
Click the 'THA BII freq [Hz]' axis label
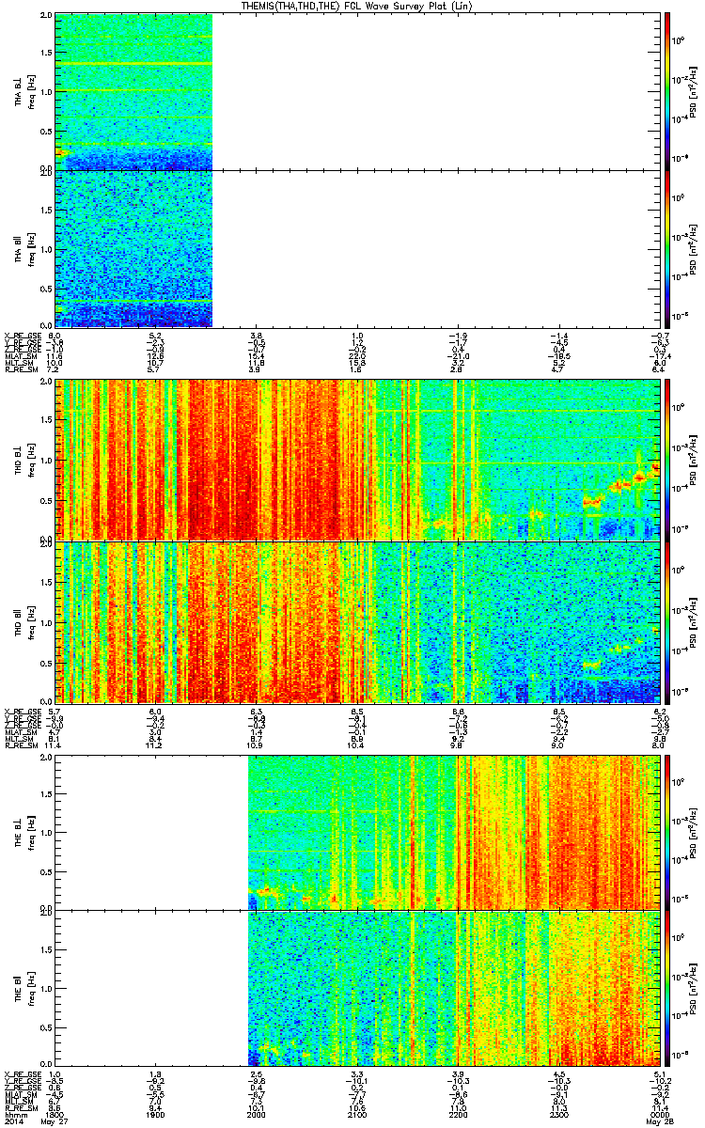24,248
